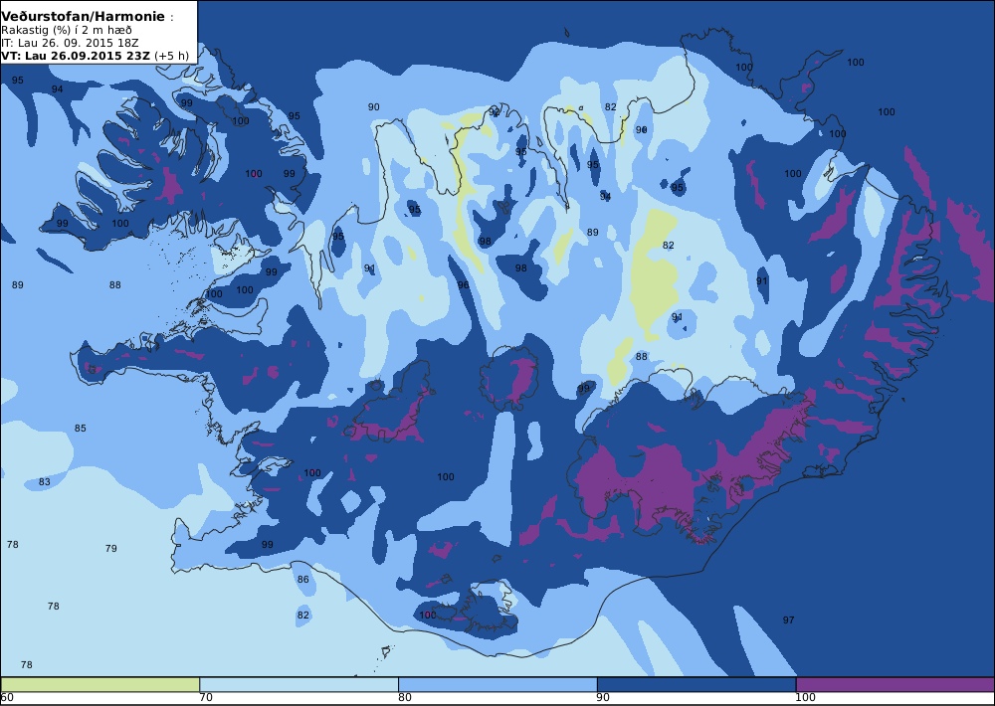Click the map humidity value '79'

tap(111, 548)
